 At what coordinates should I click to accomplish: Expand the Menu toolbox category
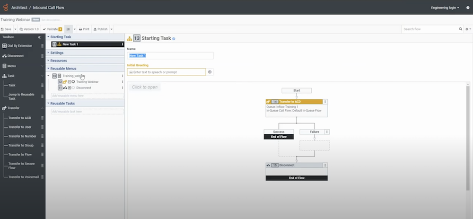pyautogui.click(x=42, y=66)
